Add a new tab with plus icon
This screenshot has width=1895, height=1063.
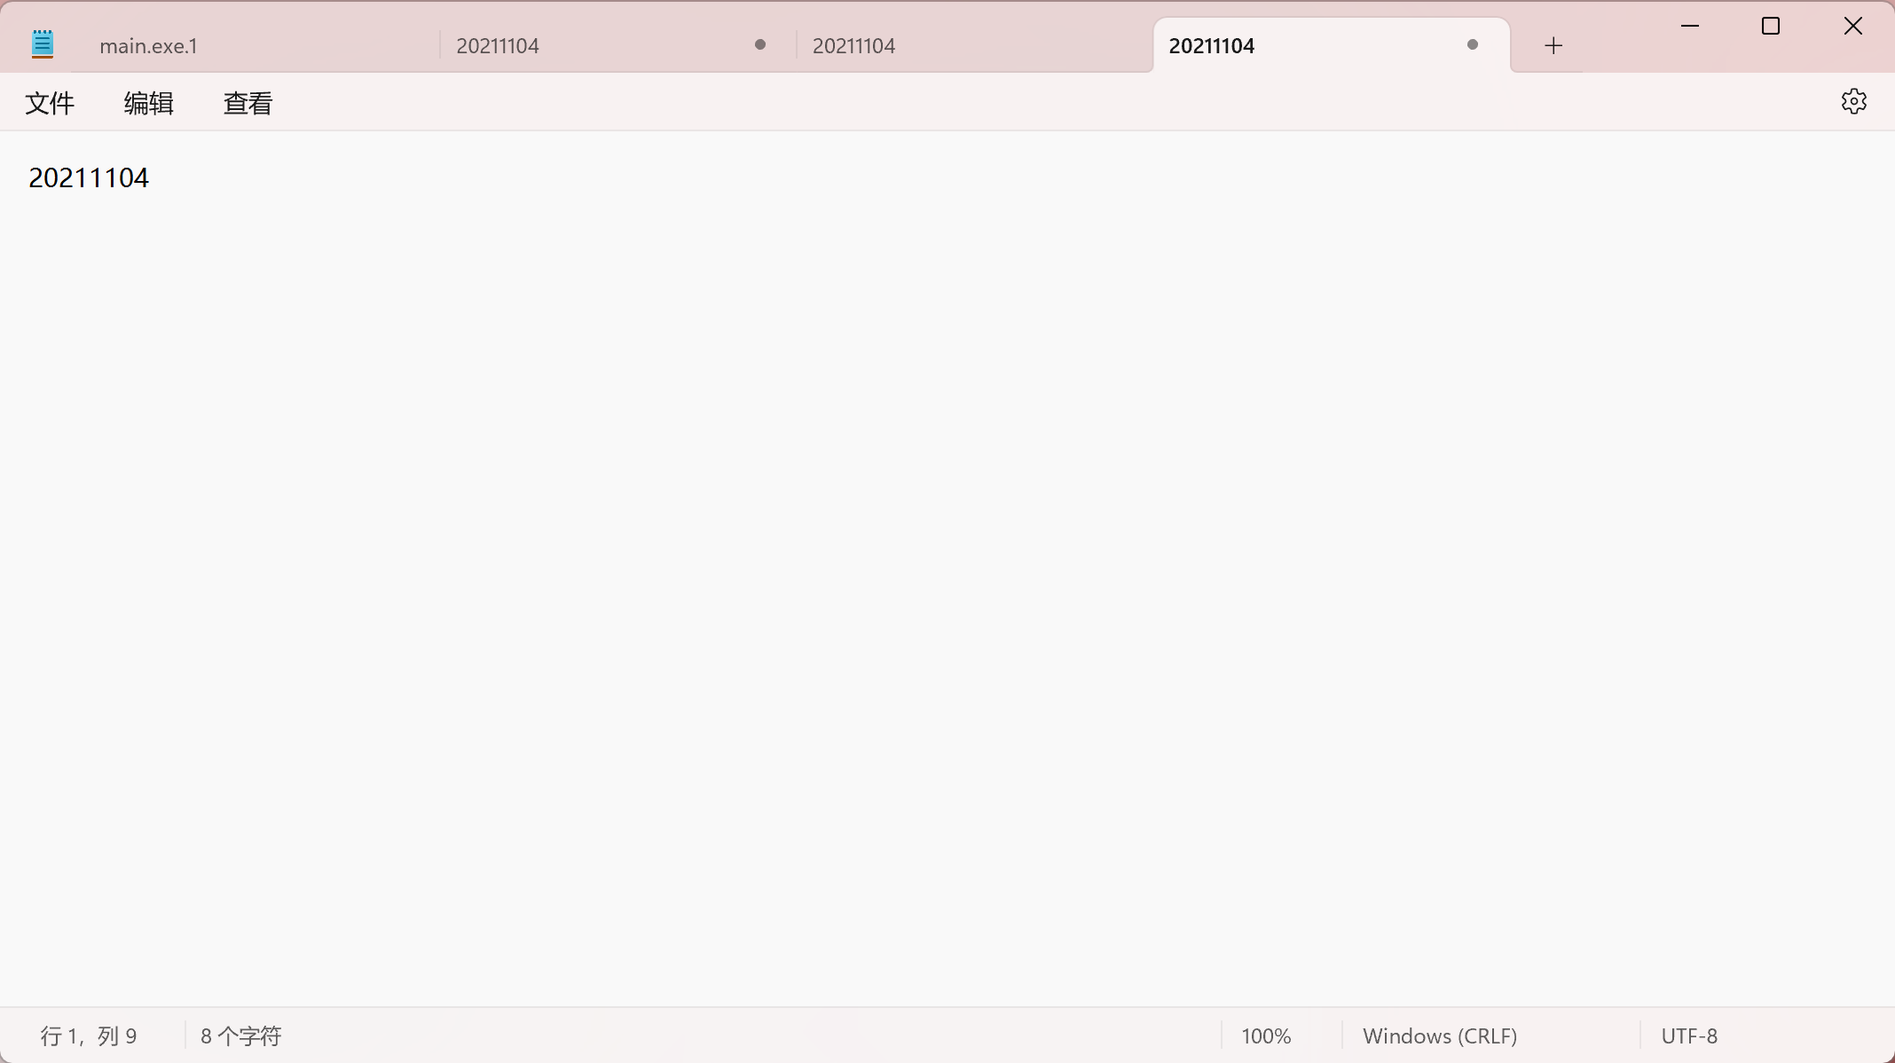(1553, 46)
